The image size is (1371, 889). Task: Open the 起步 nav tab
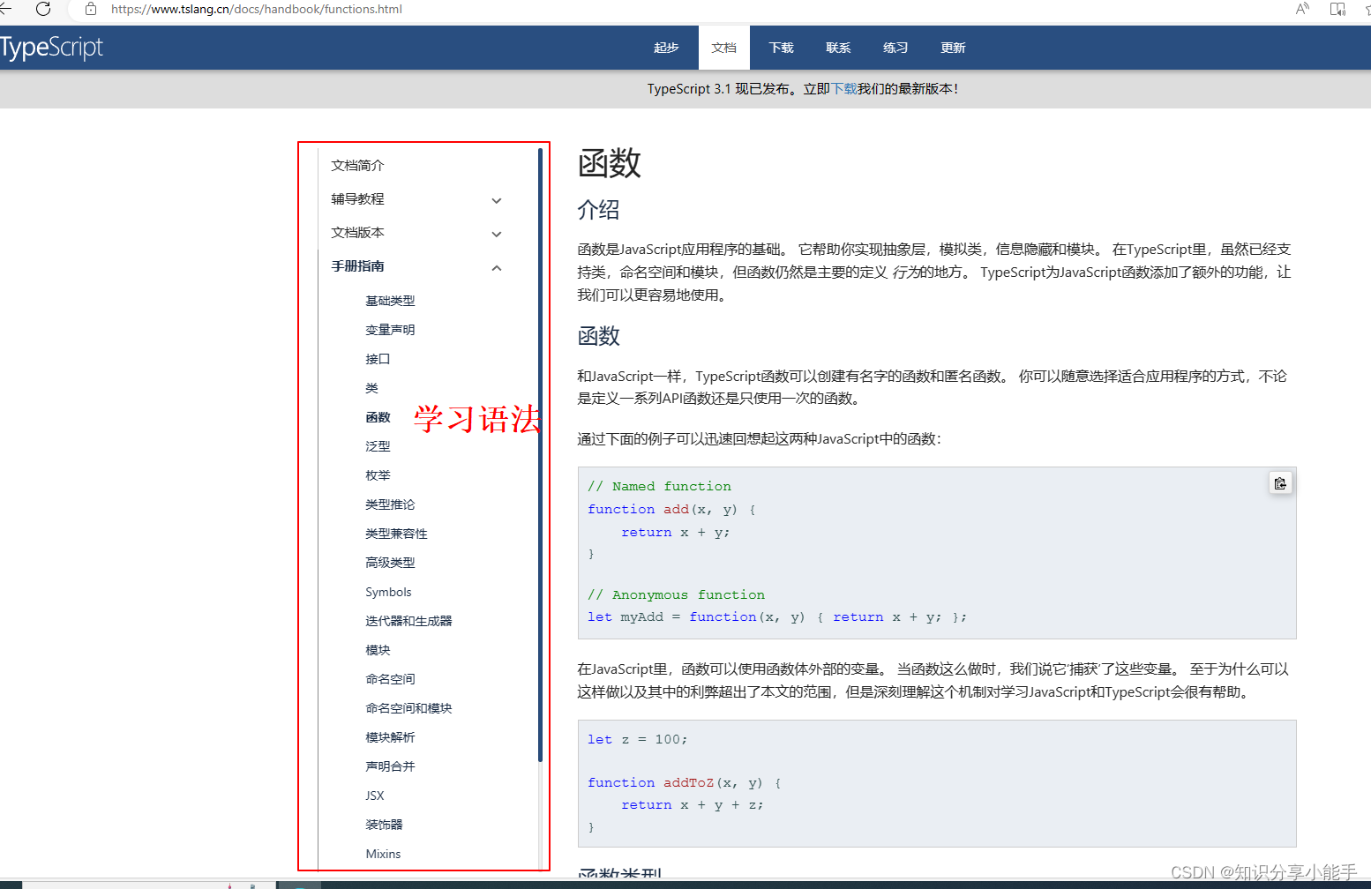(x=666, y=48)
